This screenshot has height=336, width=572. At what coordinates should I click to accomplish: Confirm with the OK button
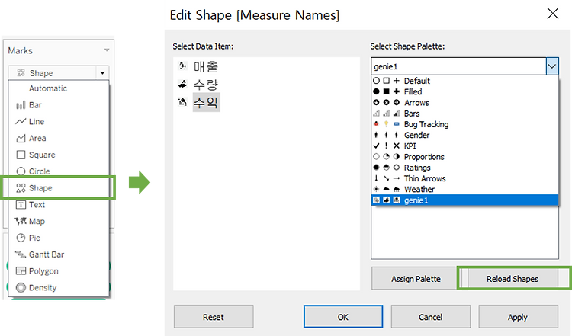coord(343,317)
